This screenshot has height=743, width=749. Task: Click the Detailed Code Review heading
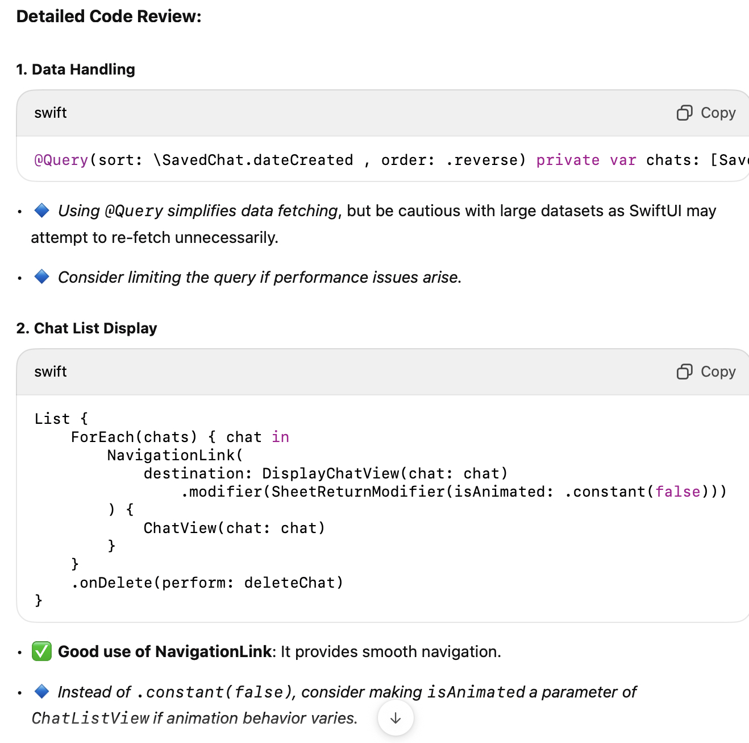[109, 16]
